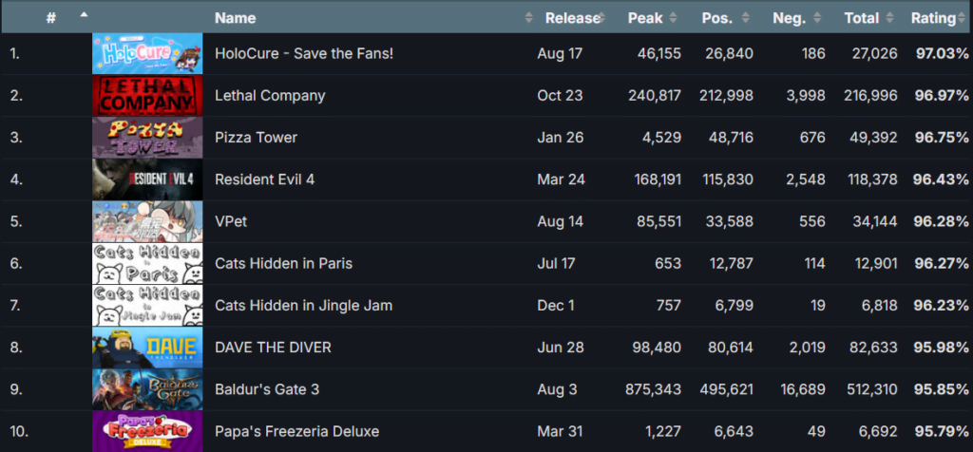Open the HoloCure game thumbnail
This screenshot has width=973, height=452.
147,53
